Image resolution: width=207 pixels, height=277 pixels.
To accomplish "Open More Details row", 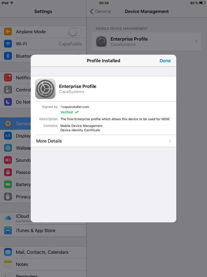I will [103, 141].
